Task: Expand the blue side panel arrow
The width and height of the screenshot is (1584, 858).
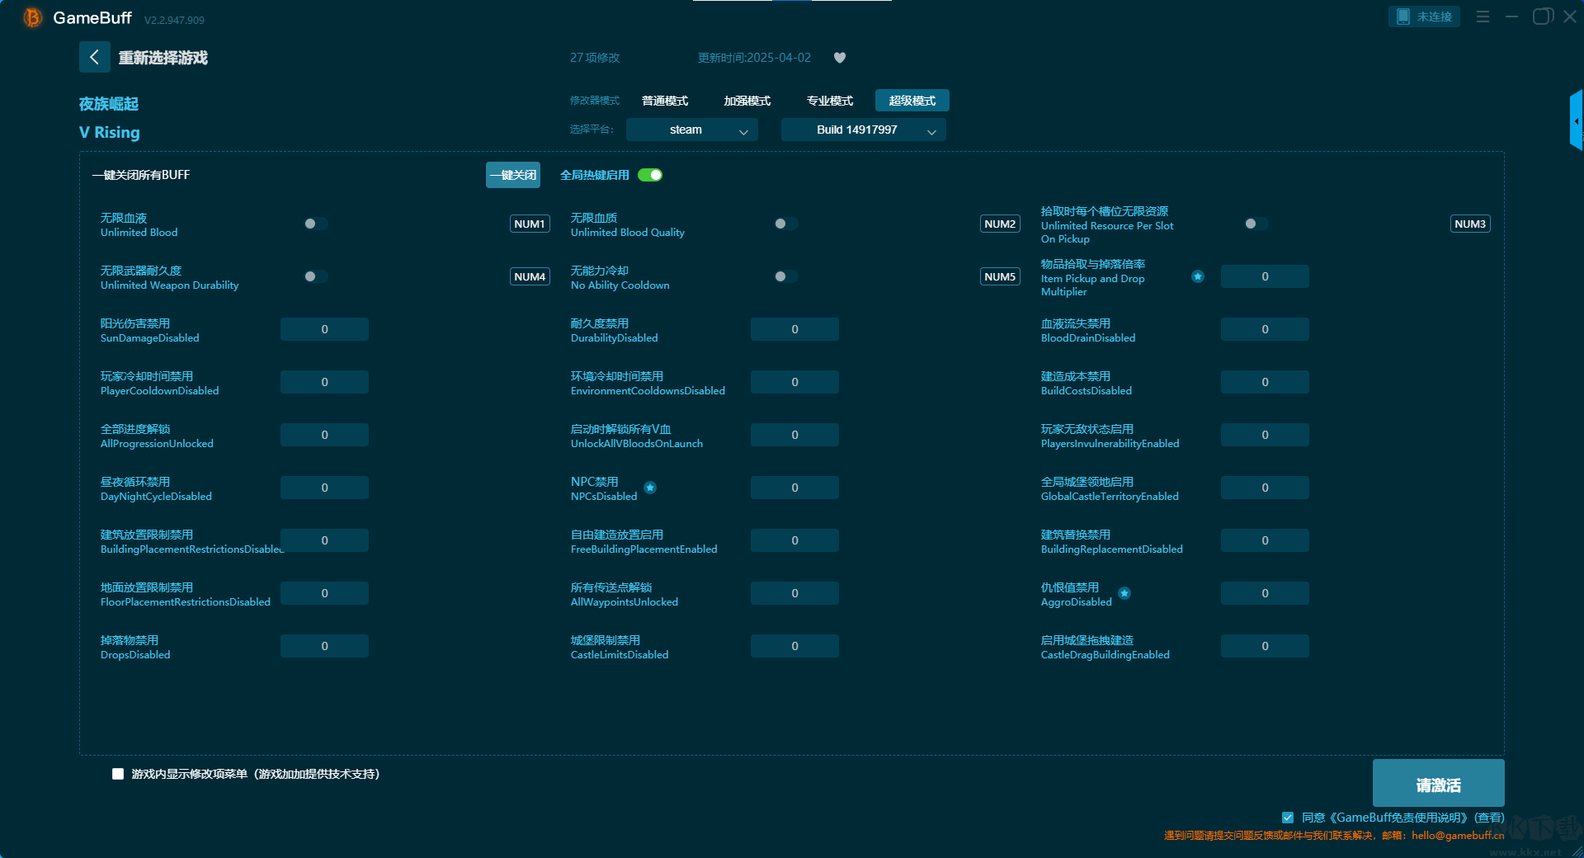Action: (1576, 121)
